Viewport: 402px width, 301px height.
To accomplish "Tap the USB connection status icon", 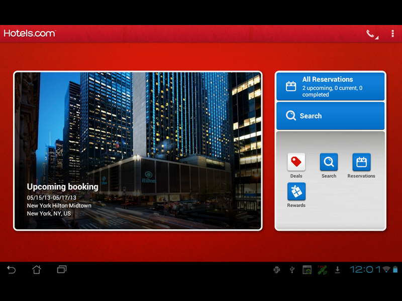I will (x=292, y=270).
